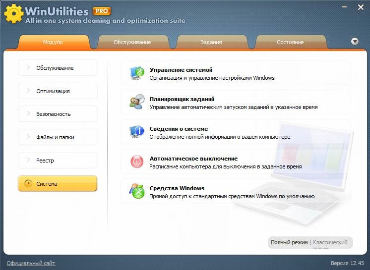This screenshot has height=270, width=370.
Task: Open the Управление системой module icon
Action: tap(137, 73)
